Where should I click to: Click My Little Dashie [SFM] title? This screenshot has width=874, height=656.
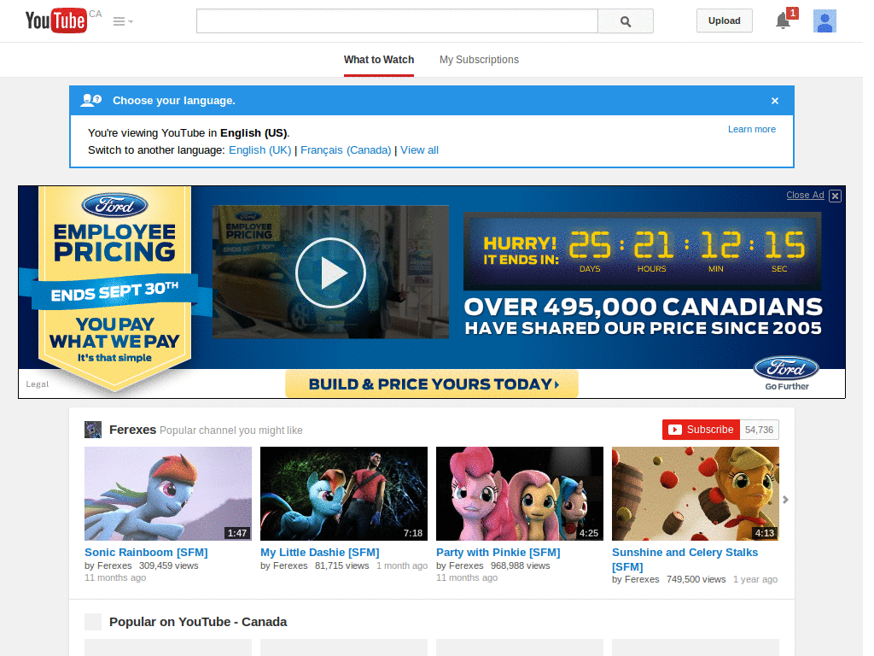(320, 553)
